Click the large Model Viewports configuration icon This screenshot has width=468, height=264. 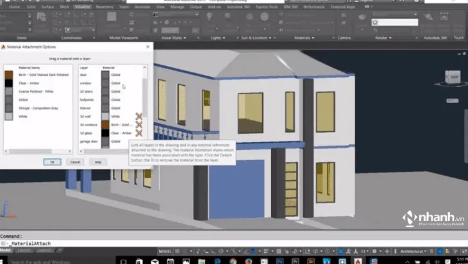coord(112,17)
